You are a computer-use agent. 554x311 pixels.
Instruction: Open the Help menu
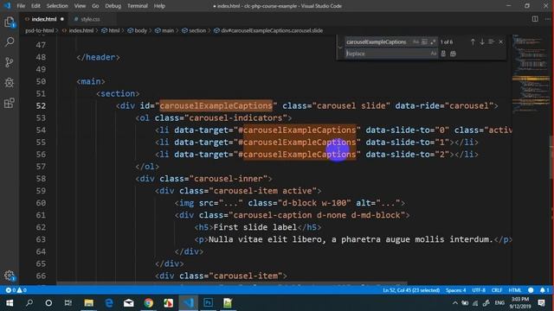pos(159,6)
